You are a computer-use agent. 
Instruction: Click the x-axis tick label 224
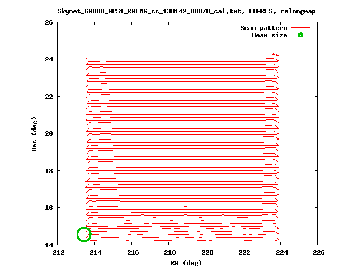point(282,252)
